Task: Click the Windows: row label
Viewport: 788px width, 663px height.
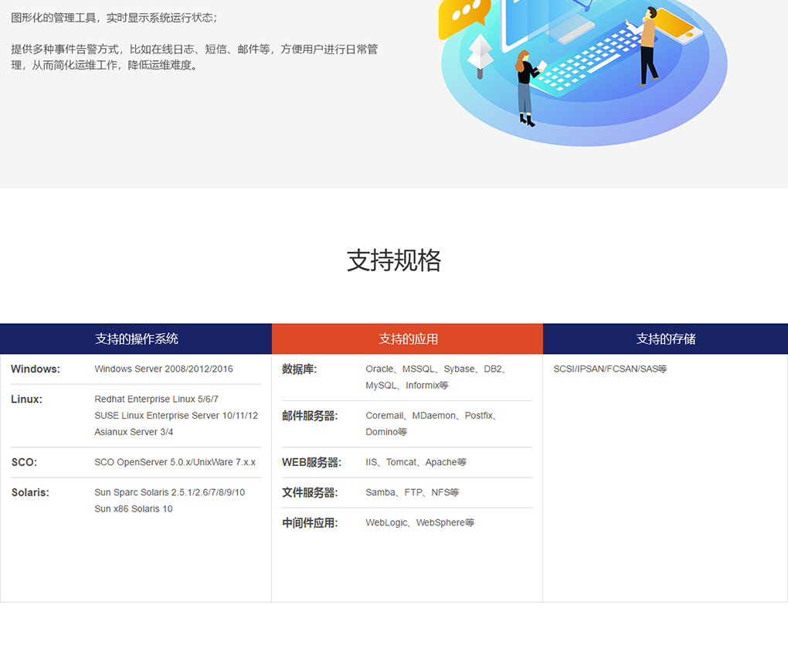Action: [x=36, y=369]
